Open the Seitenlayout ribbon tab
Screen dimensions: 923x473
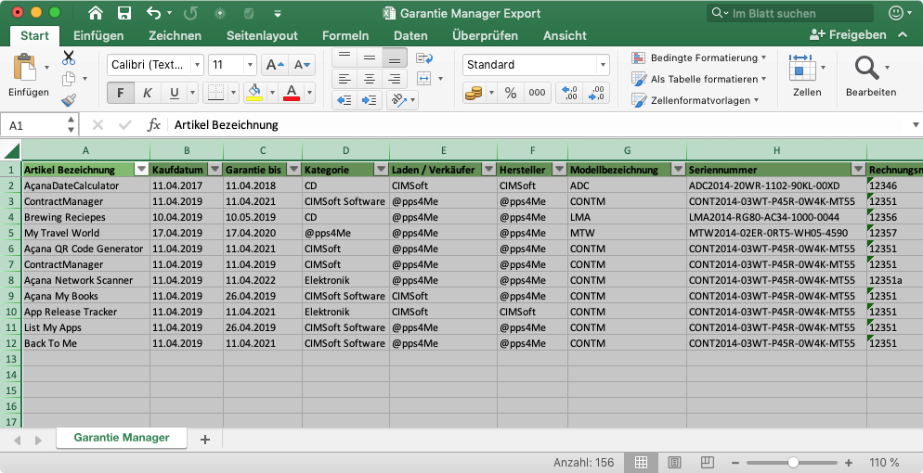tap(262, 35)
